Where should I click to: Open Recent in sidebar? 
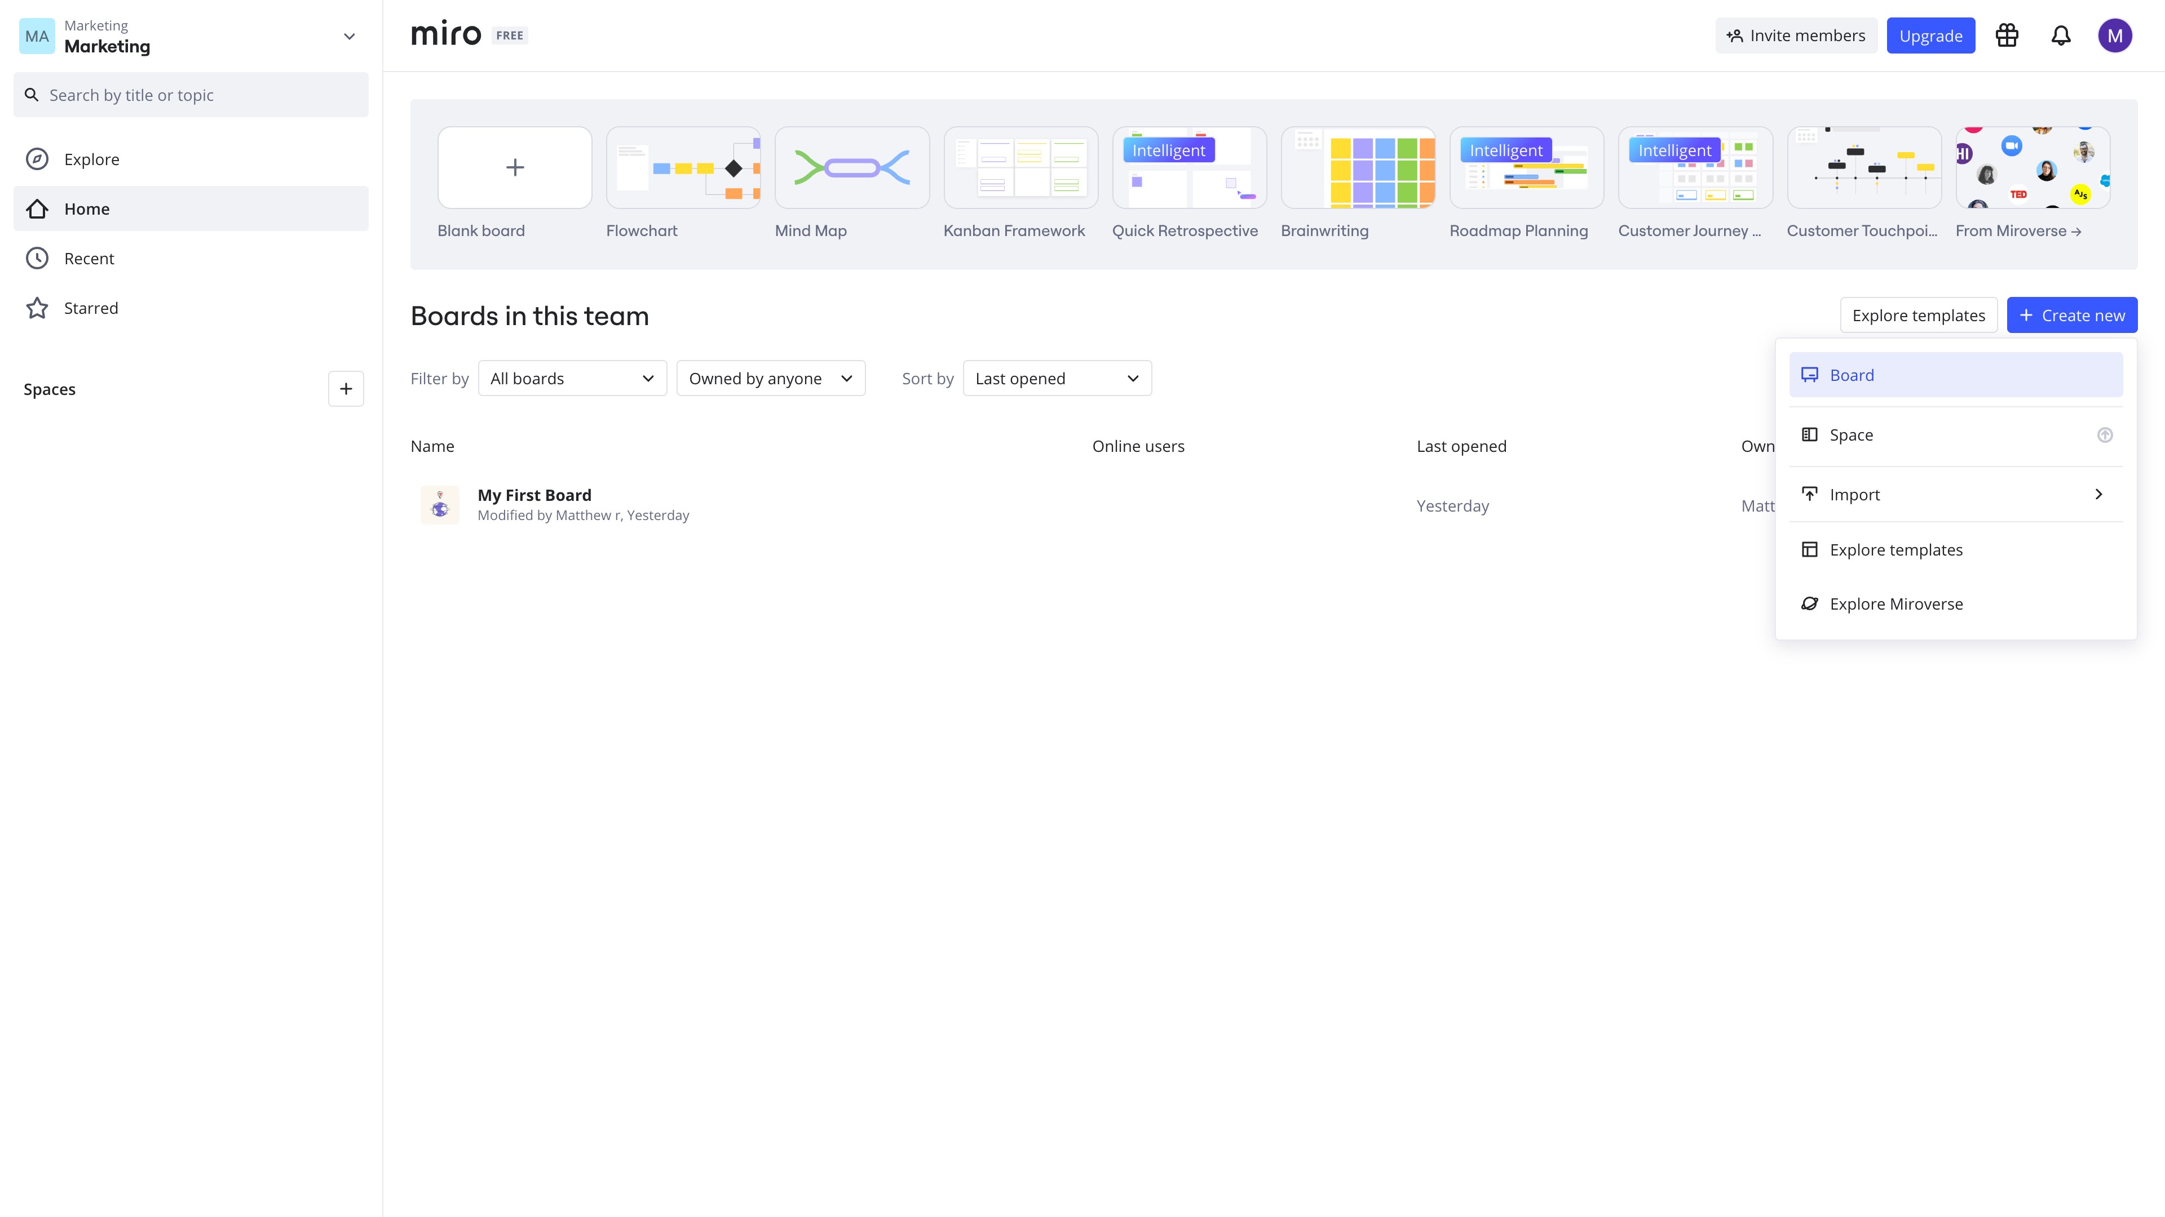tap(191, 258)
